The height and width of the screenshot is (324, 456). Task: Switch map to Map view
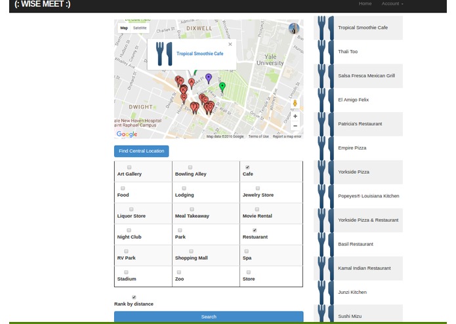pos(124,28)
